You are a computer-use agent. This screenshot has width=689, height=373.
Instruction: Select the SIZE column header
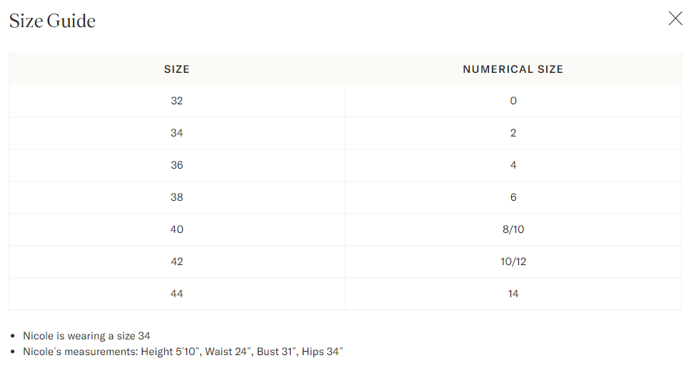[x=177, y=69]
